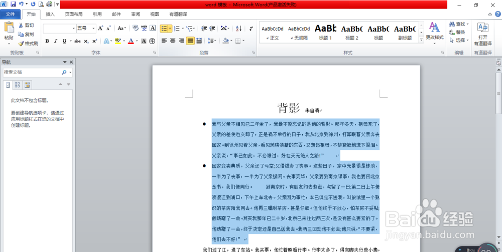
Task: Open Word Help (blue question mark)
Action: pyautogui.click(x=498, y=14)
